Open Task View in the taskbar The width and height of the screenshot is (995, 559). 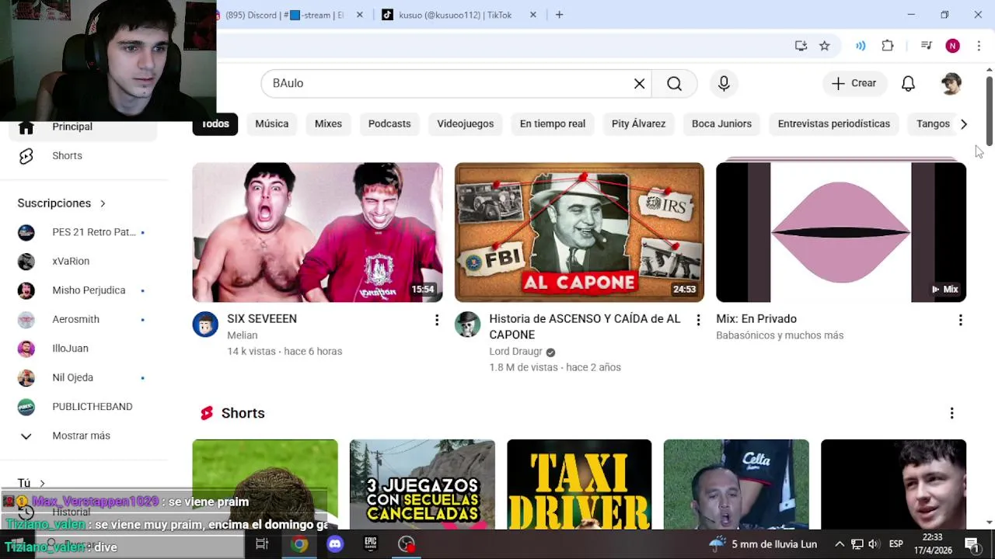tap(262, 544)
